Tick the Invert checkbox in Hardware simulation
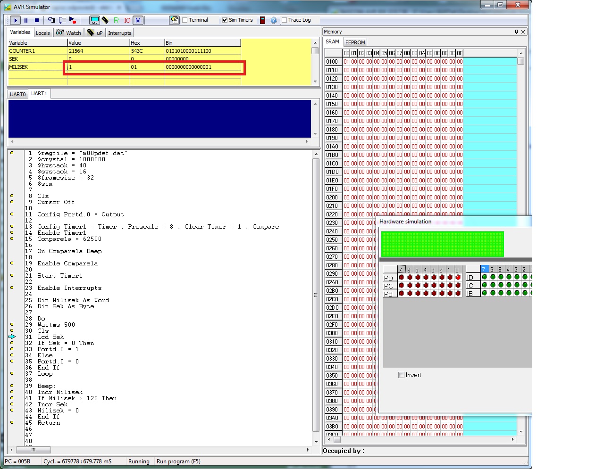604x469 pixels. (401, 375)
